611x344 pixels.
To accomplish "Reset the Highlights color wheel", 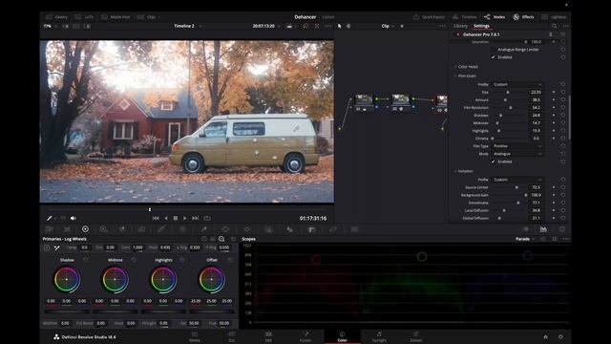I will tap(182, 260).
